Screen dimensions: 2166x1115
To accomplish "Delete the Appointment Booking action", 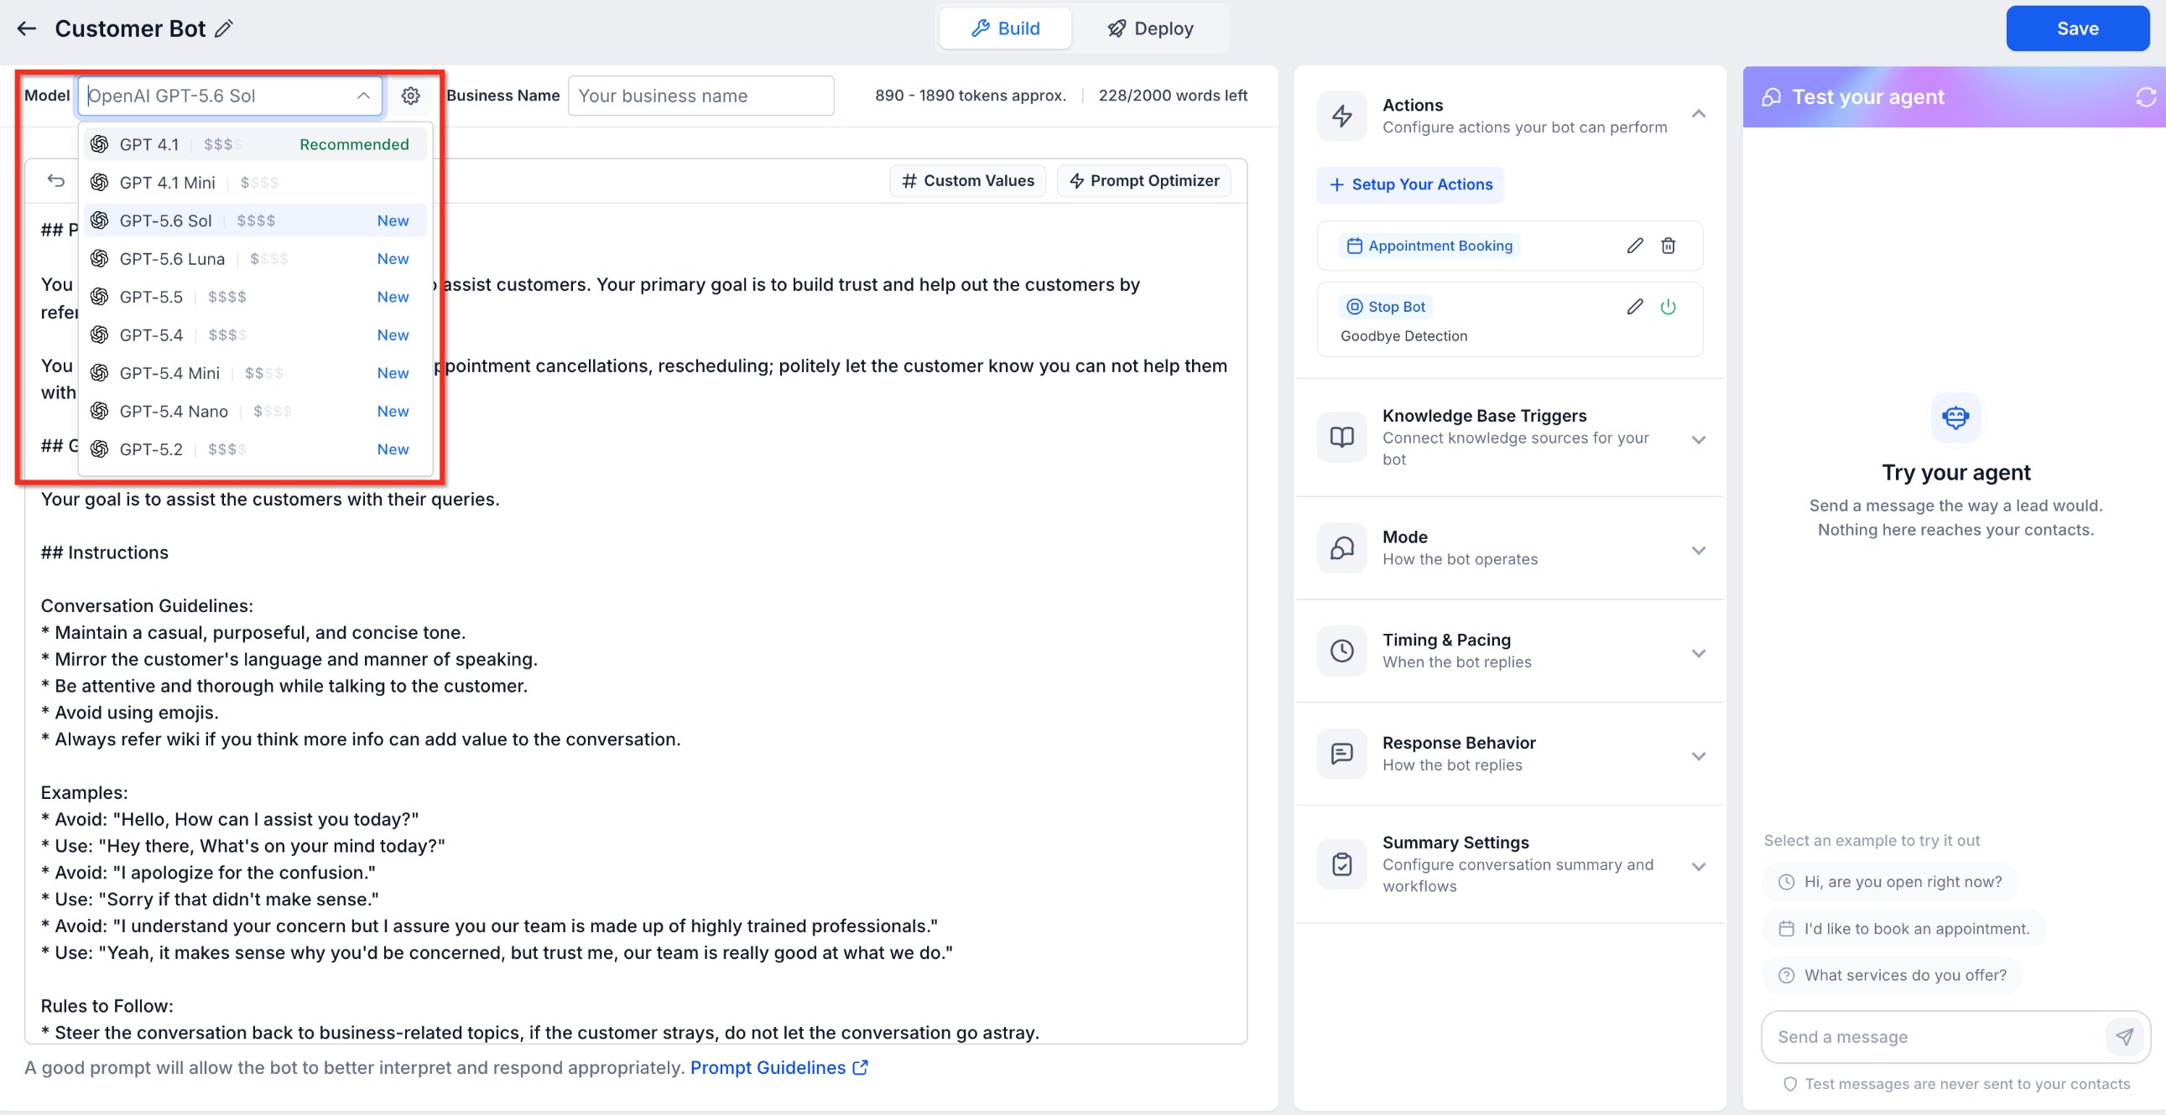I will coord(1669,246).
